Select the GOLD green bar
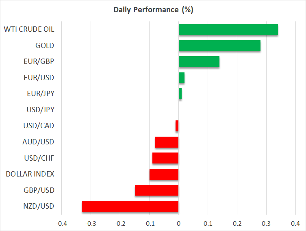 coord(219,46)
